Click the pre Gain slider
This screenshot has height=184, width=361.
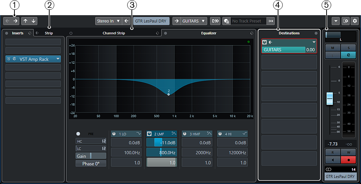tap(91, 156)
